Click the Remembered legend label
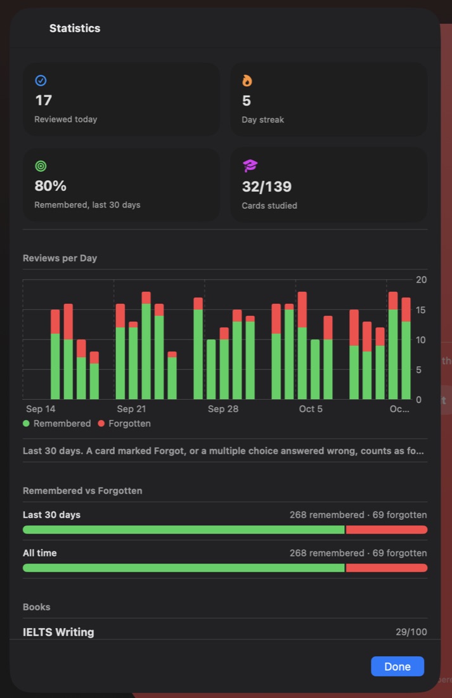The image size is (452, 698). (x=62, y=423)
